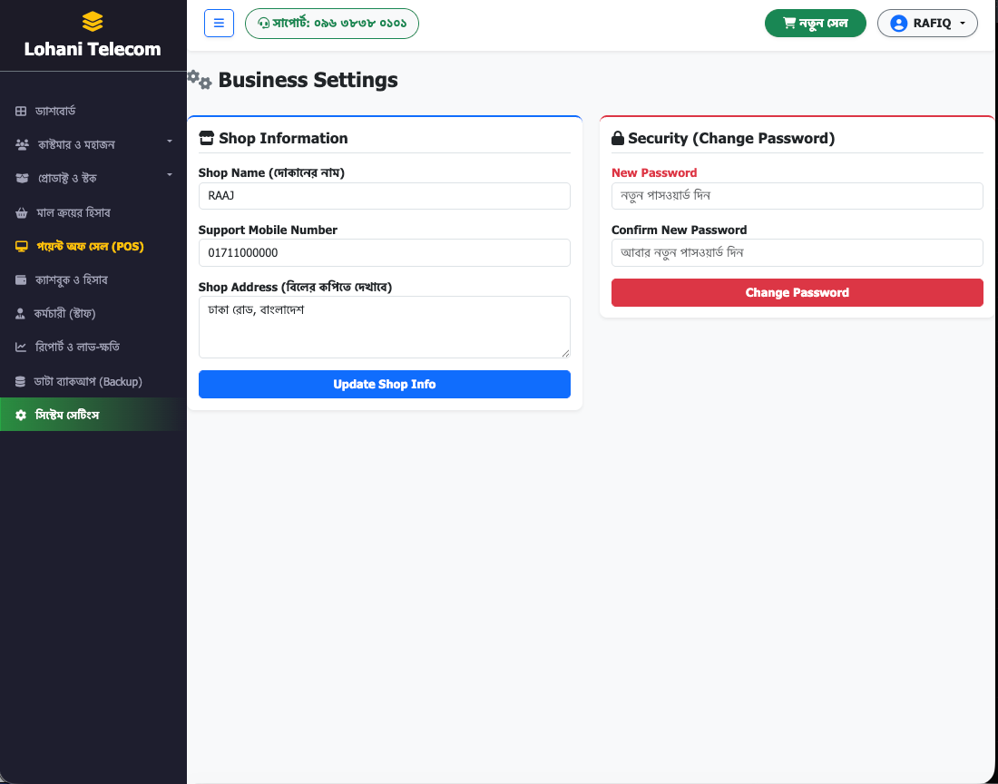
Task: Expand the প্রোডাক্ট ও স্টক submenu arrow
Action: [x=170, y=175]
